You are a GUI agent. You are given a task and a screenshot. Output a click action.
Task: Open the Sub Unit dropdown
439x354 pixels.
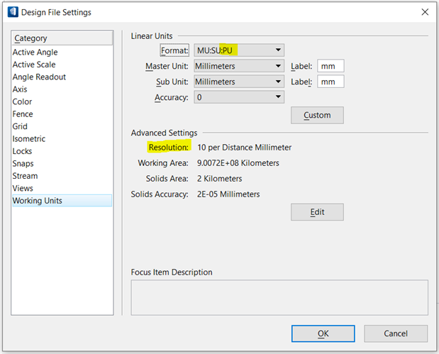pos(239,82)
